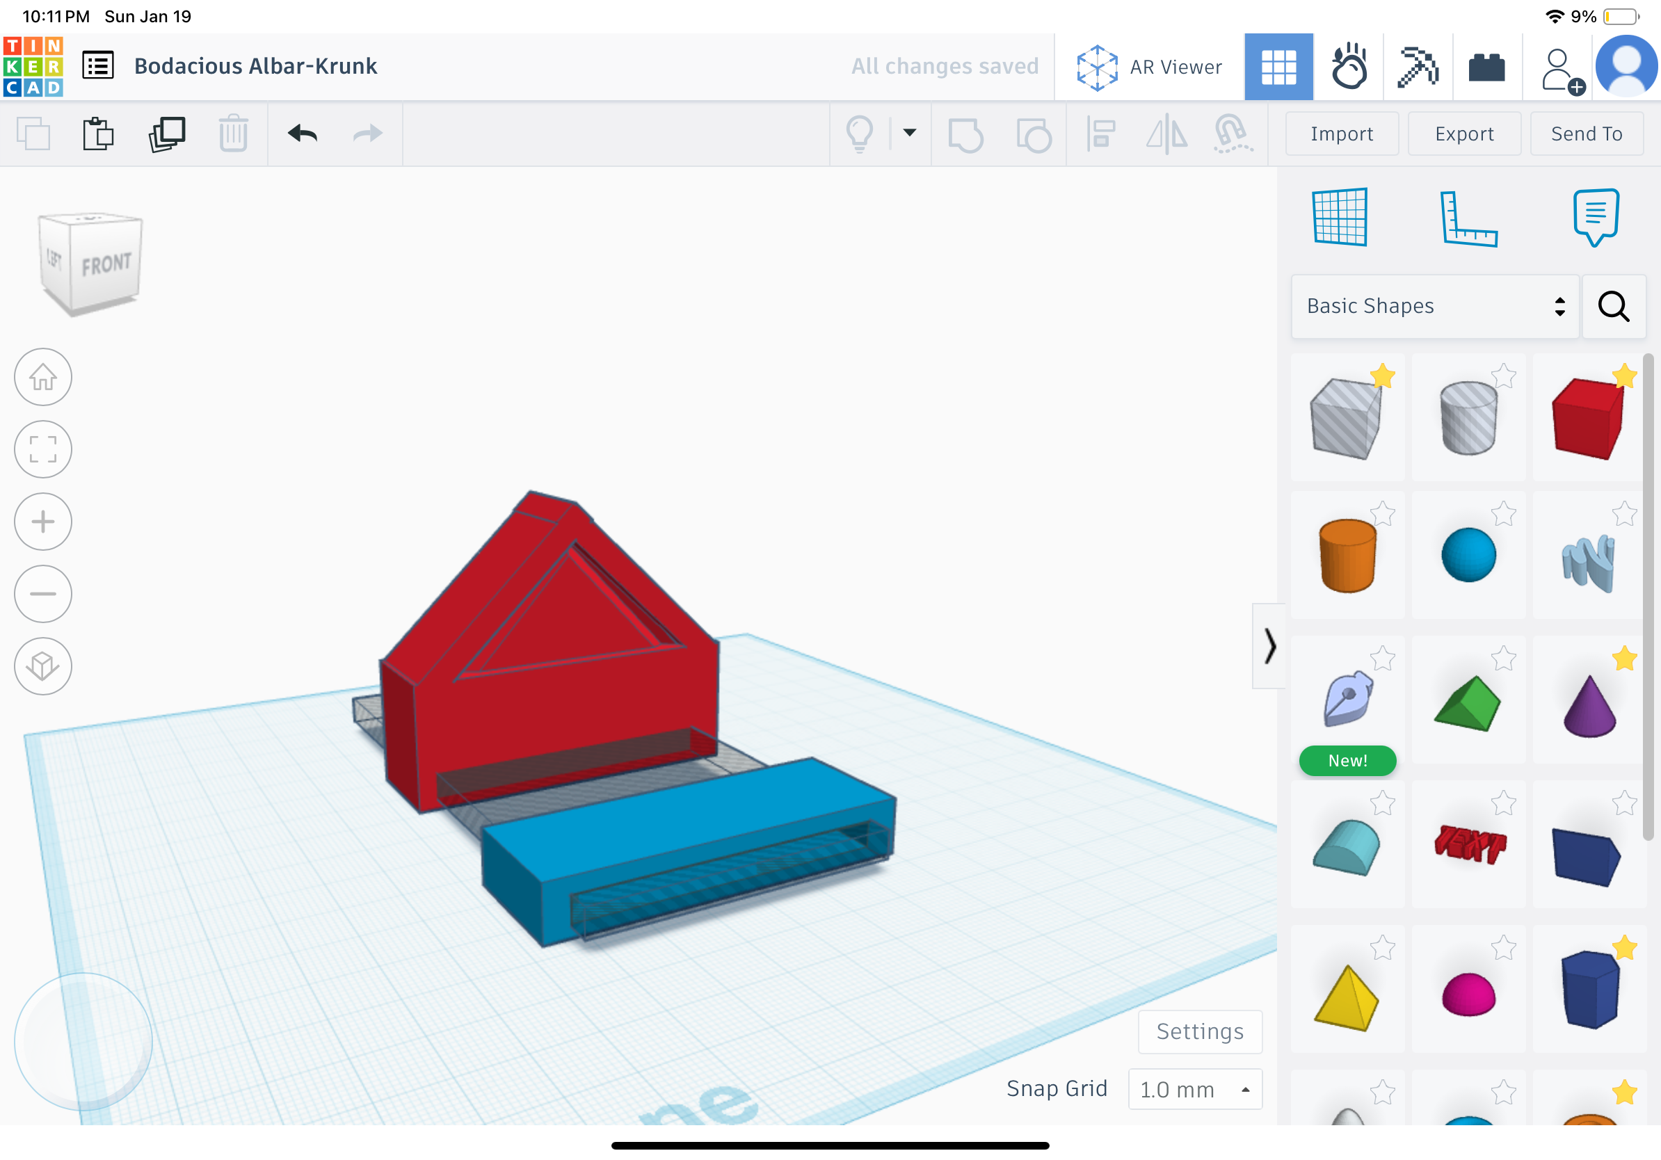The width and height of the screenshot is (1661, 1160).
Task: Click the Import button
Action: (x=1342, y=134)
